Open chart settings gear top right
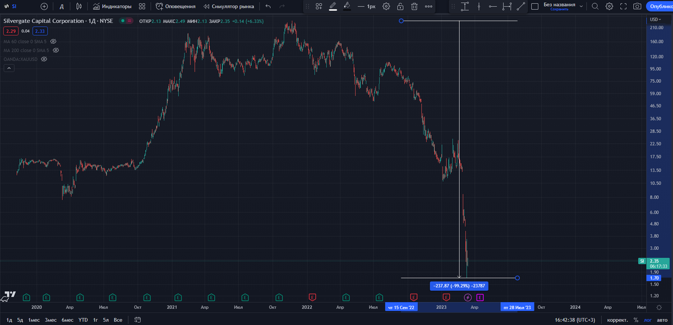The image size is (673, 325). click(609, 6)
